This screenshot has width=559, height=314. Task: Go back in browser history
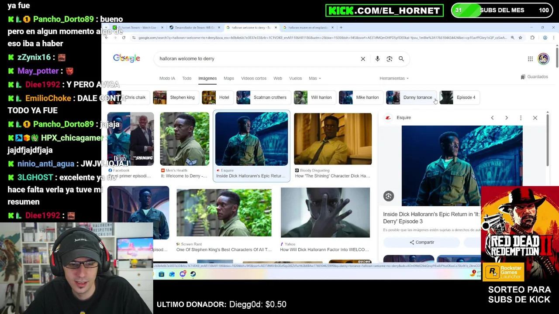(x=107, y=38)
